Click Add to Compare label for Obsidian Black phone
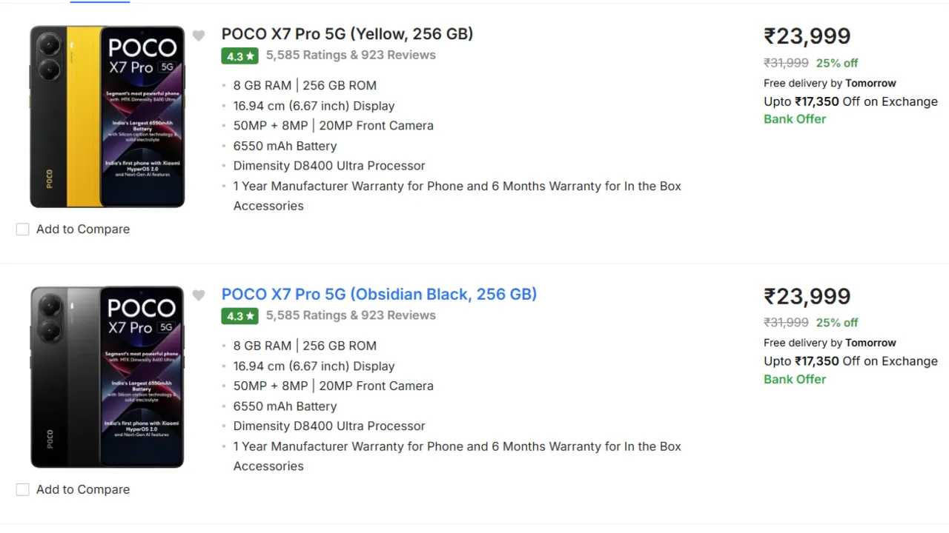The height and width of the screenshot is (533, 949). click(x=83, y=489)
